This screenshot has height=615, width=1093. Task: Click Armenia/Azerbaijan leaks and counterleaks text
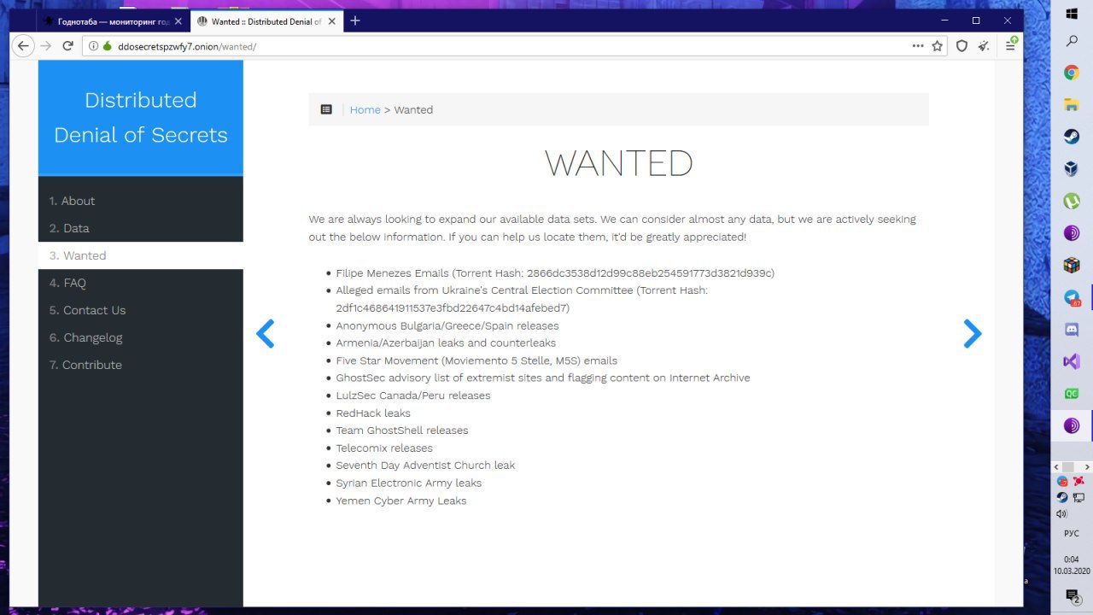(446, 343)
